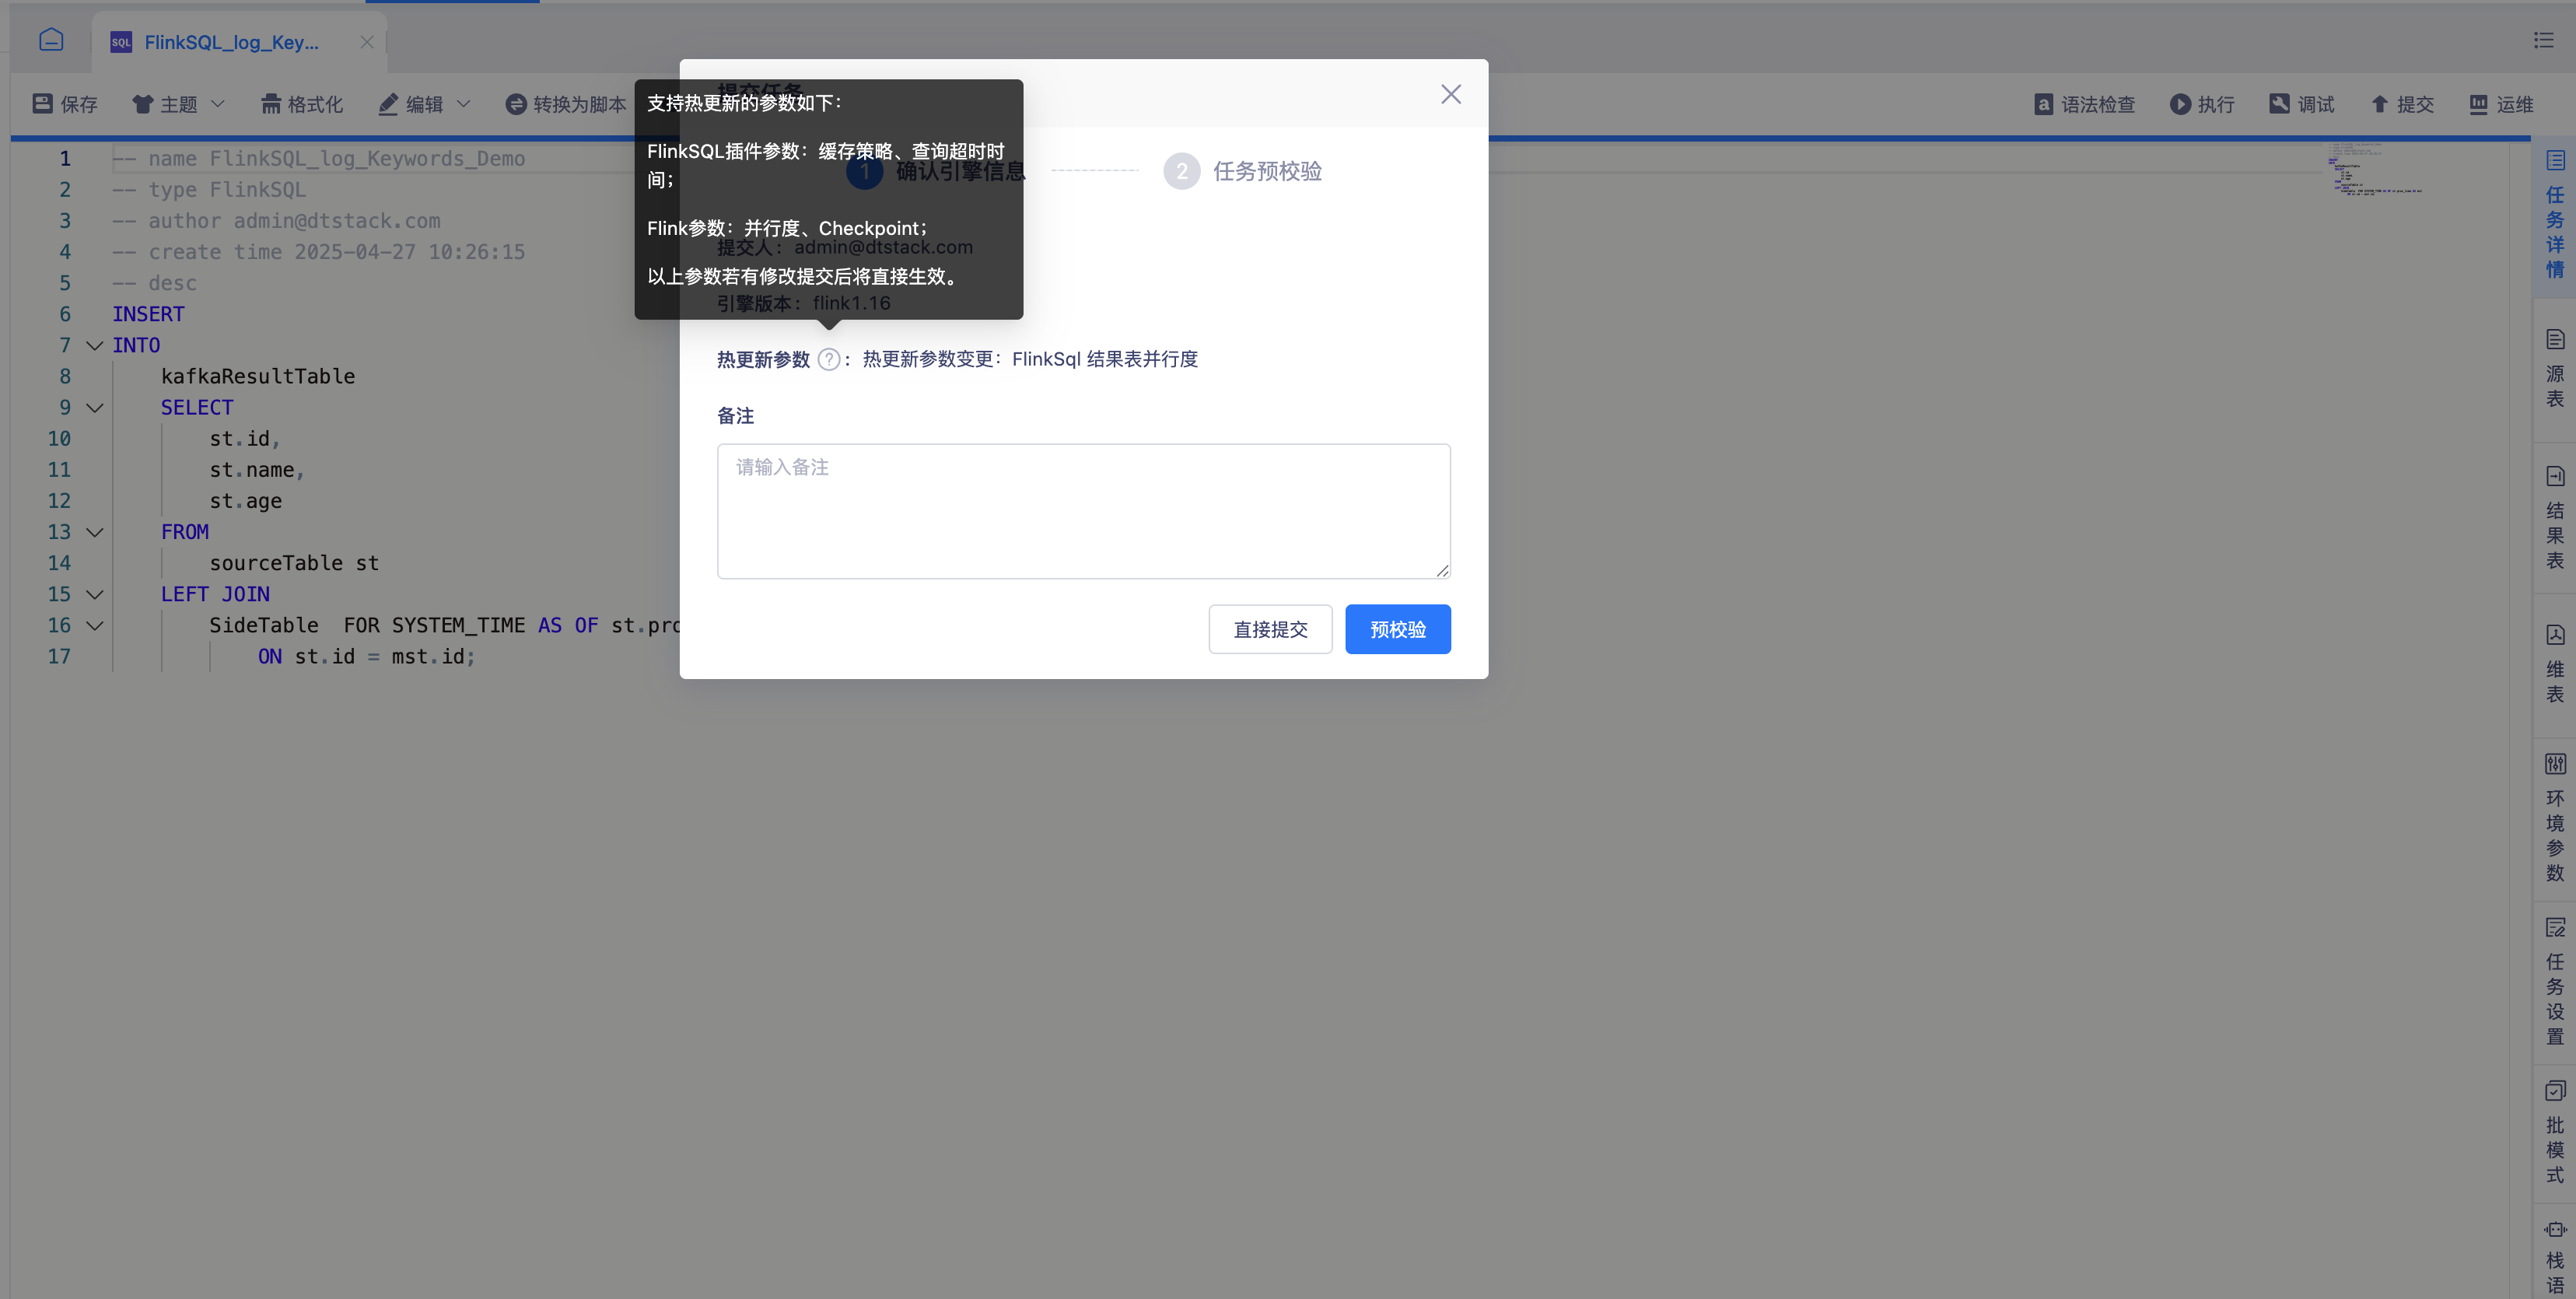2576x1299 pixels.
Task: Close the submit task dialog
Action: coord(1451,94)
